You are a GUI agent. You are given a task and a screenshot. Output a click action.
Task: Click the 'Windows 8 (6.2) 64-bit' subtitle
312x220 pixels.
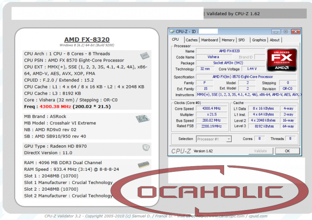87,45
